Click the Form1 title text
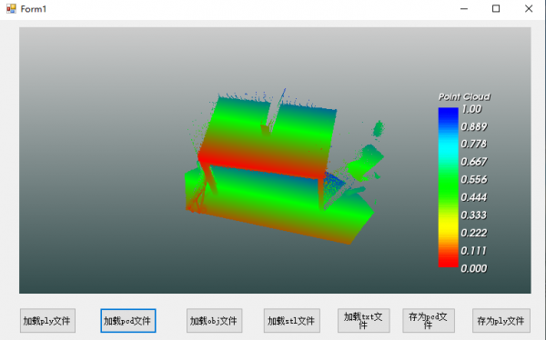This screenshot has width=546, height=340. coord(33,9)
